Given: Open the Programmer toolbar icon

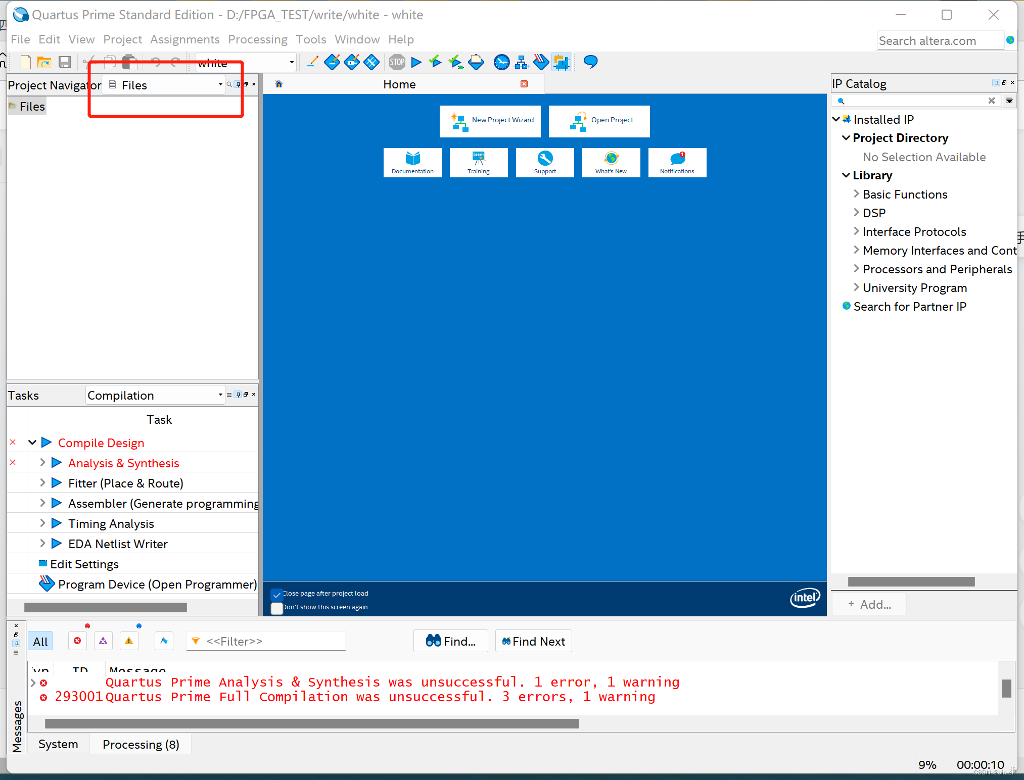Looking at the screenshot, I should [x=541, y=62].
